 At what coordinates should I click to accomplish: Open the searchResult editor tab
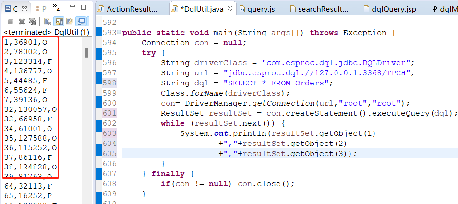pyautogui.click(x=319, y=9)
